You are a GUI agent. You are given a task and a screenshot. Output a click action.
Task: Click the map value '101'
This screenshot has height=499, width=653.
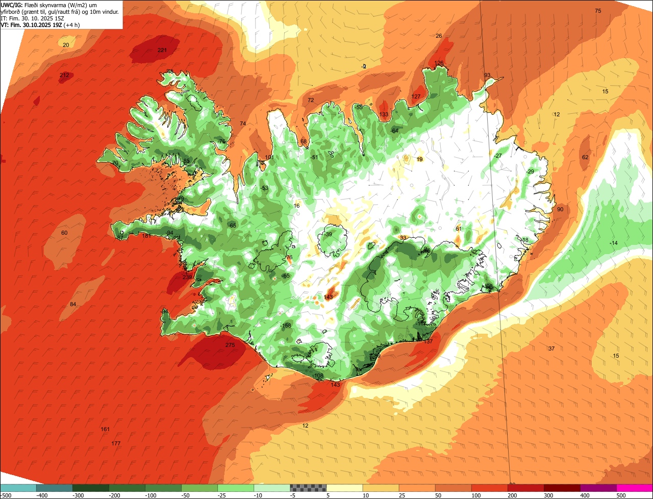tap(269, 157)
